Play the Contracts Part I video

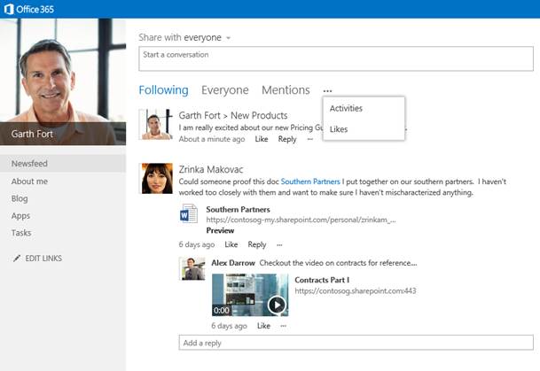click(277, 305)
